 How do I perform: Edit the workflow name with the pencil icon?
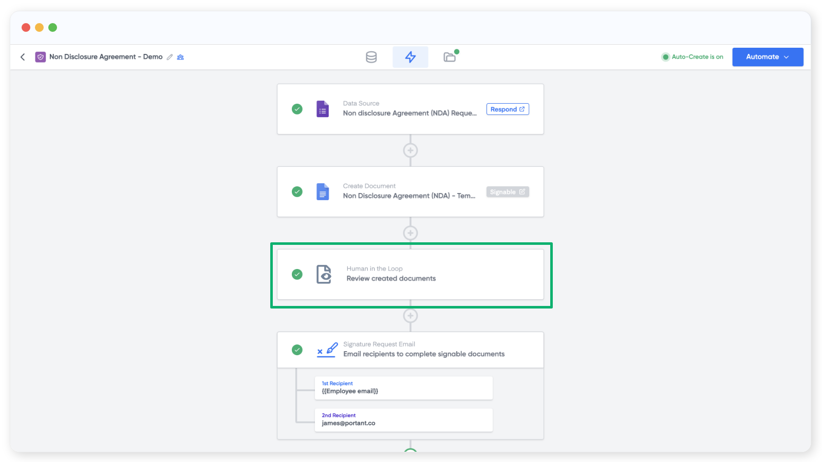point(170,57)
